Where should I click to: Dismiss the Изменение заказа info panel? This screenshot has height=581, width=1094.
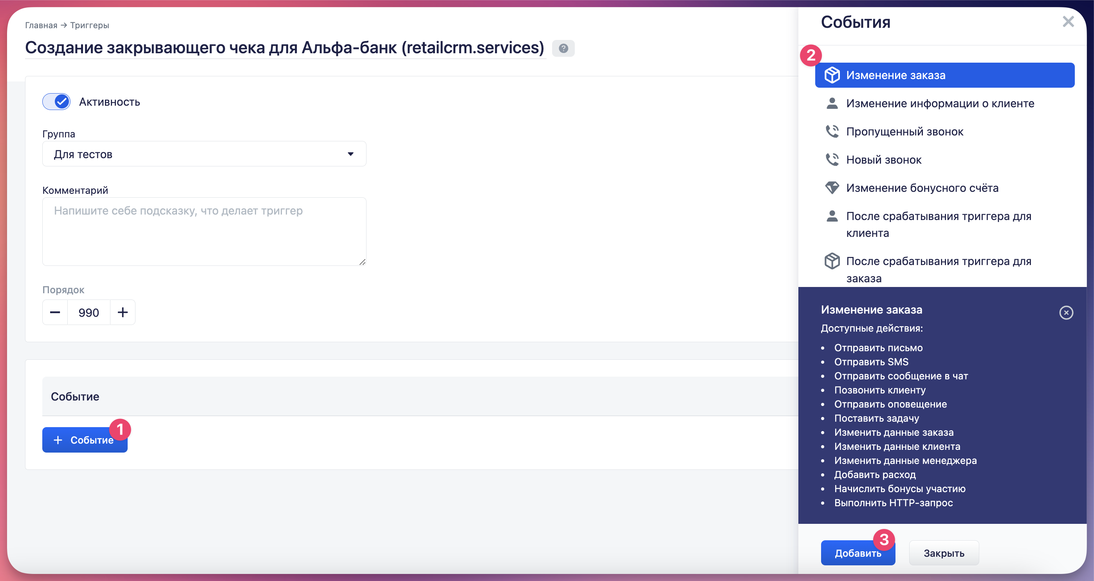[x=1066, y=312]
